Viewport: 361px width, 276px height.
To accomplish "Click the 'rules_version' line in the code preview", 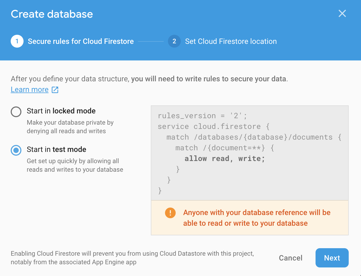I will [202, 116].
